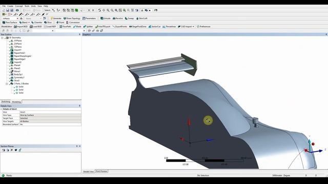The image size is (328, 184).
Task: Collapse the Details of Slice3 group
Action: pos(1,109)
